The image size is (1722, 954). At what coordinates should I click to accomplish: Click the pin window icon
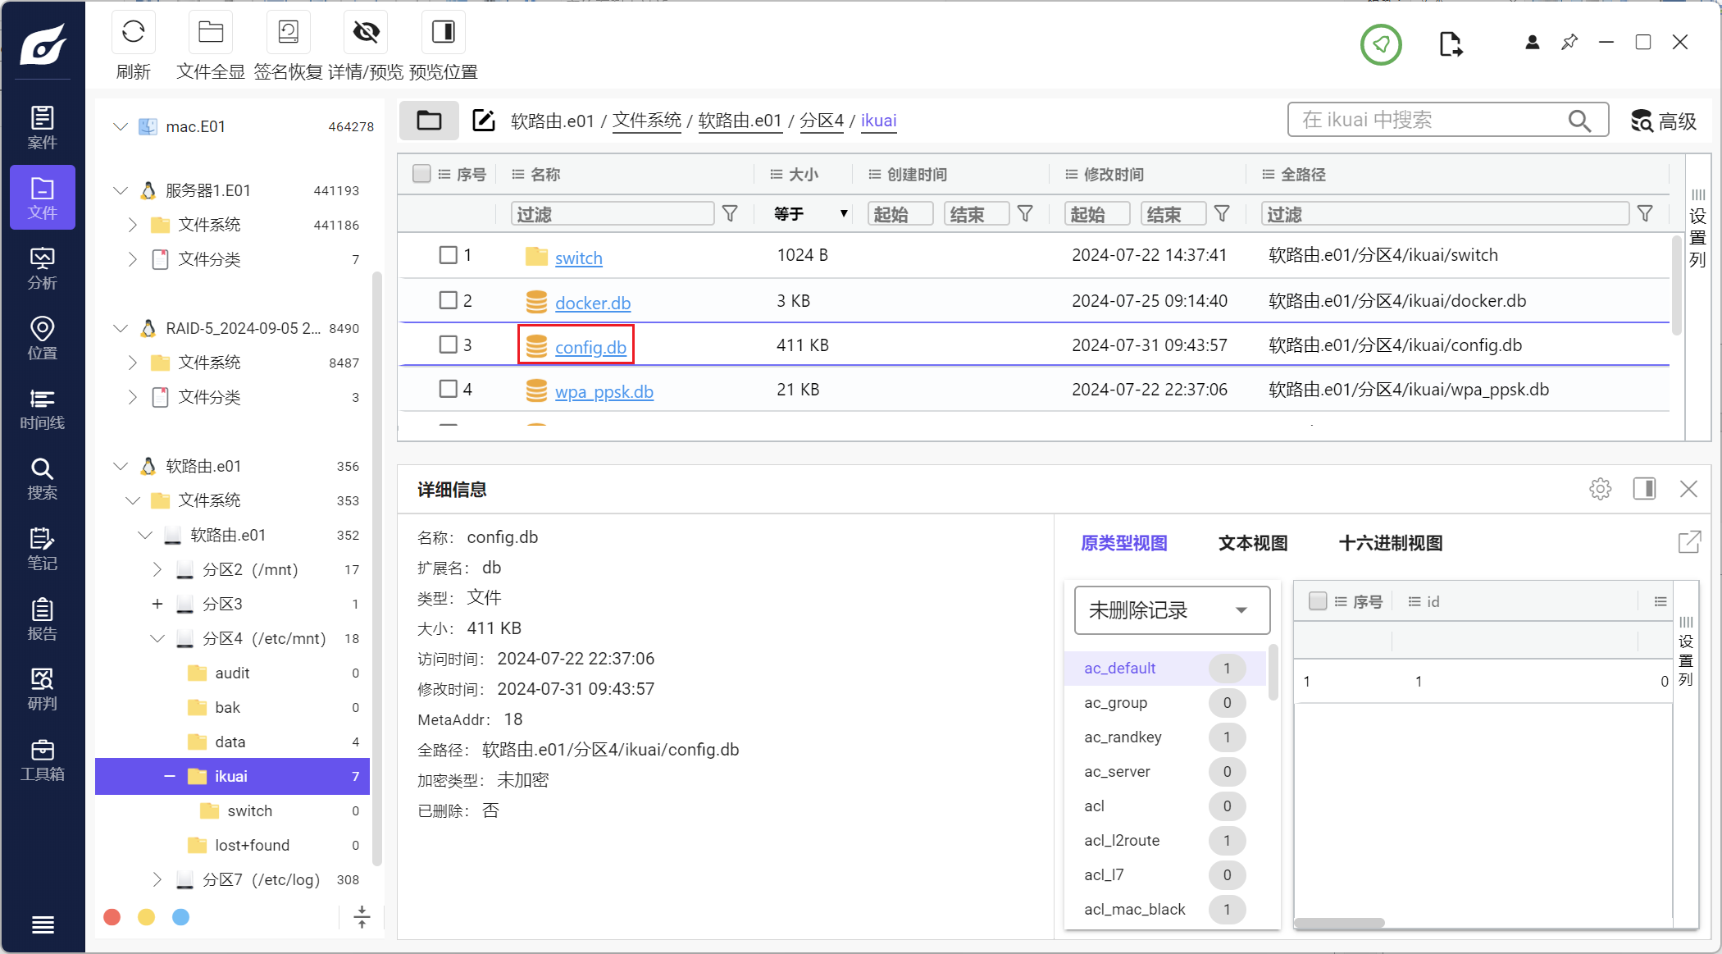(x=1569, y=42)
